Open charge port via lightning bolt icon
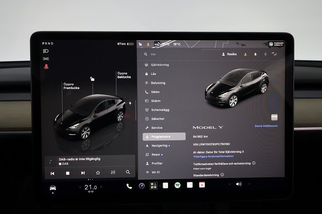Screen dimensions: 322x214 pos(130,103)
